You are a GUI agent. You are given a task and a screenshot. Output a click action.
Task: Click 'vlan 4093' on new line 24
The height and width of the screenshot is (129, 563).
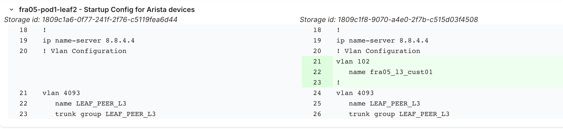click(x=355, y=93)
